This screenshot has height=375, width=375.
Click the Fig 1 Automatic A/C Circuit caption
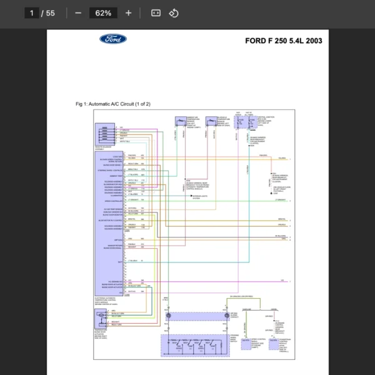[x=113, y=104]
